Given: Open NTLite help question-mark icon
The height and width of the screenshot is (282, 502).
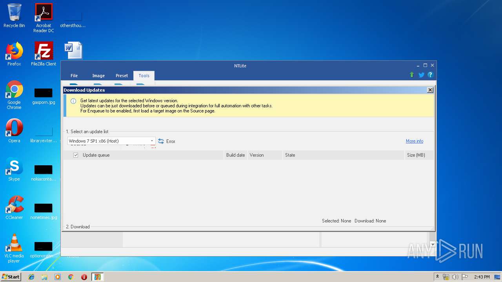Looking at the screenshot, I should pyautogui.click(x=430, y=75).
